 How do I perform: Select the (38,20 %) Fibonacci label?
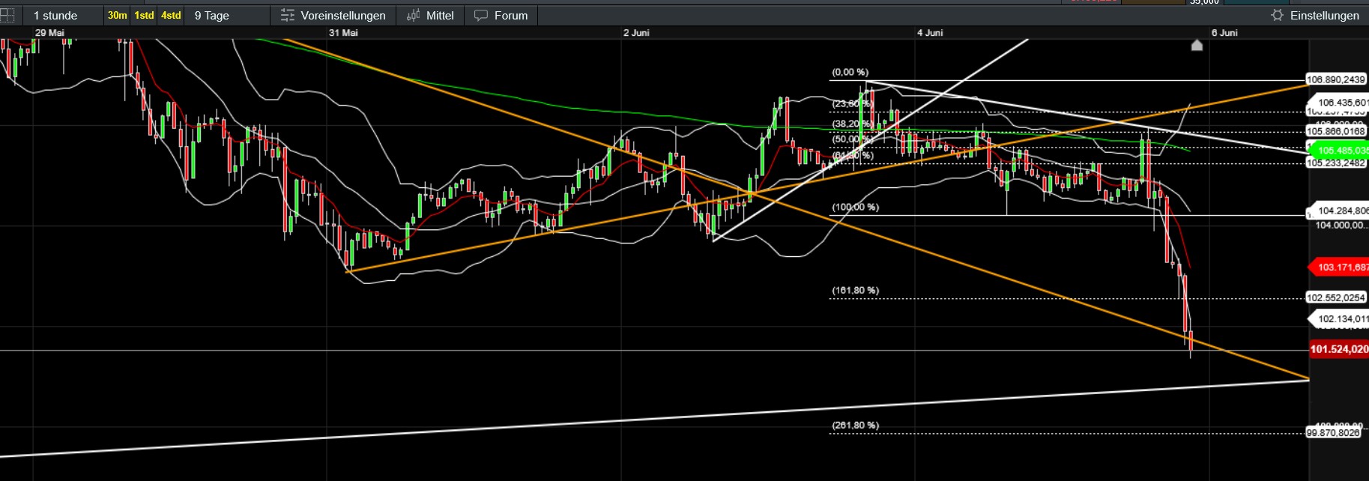click(852, 124)
